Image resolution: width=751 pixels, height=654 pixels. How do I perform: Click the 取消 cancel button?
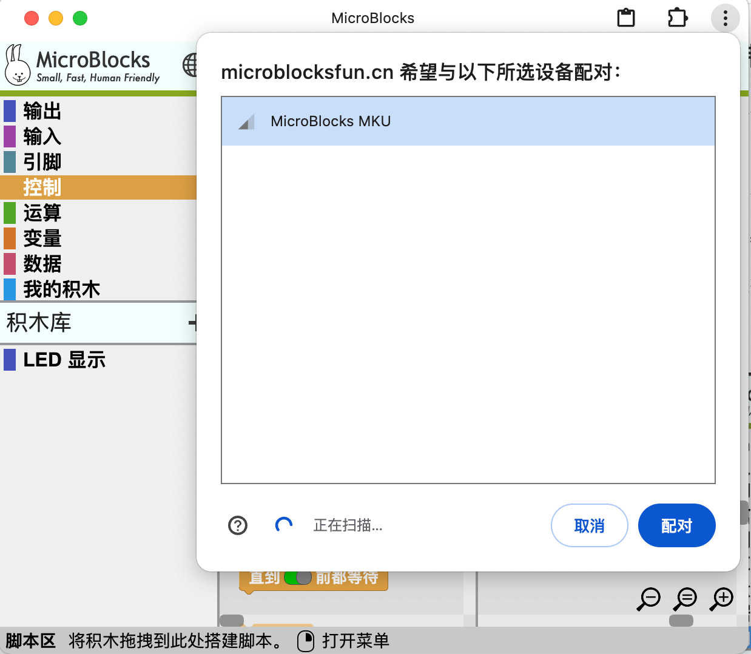click(x=589, y=525)
